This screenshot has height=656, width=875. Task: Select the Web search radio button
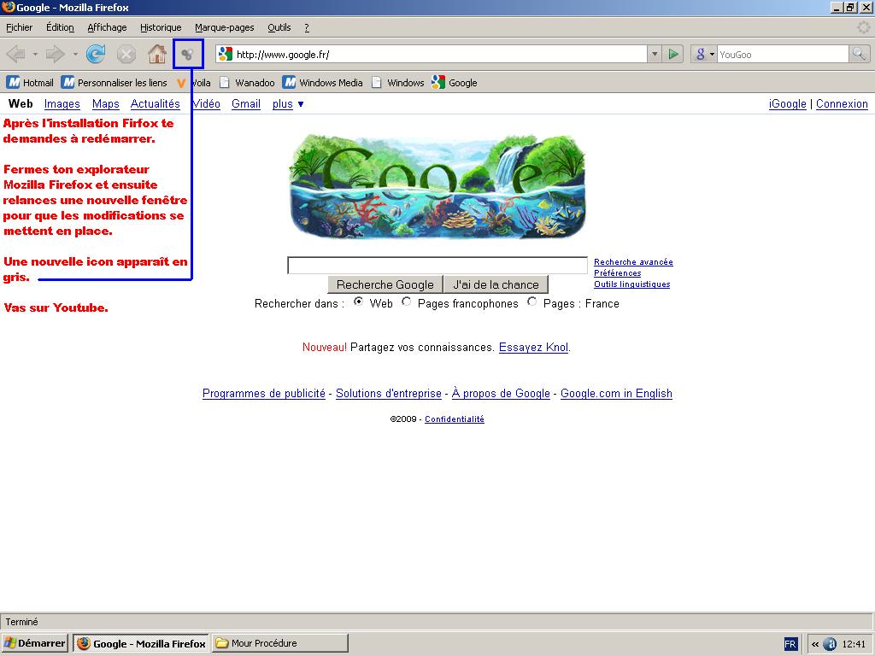(x=358, y=302)
